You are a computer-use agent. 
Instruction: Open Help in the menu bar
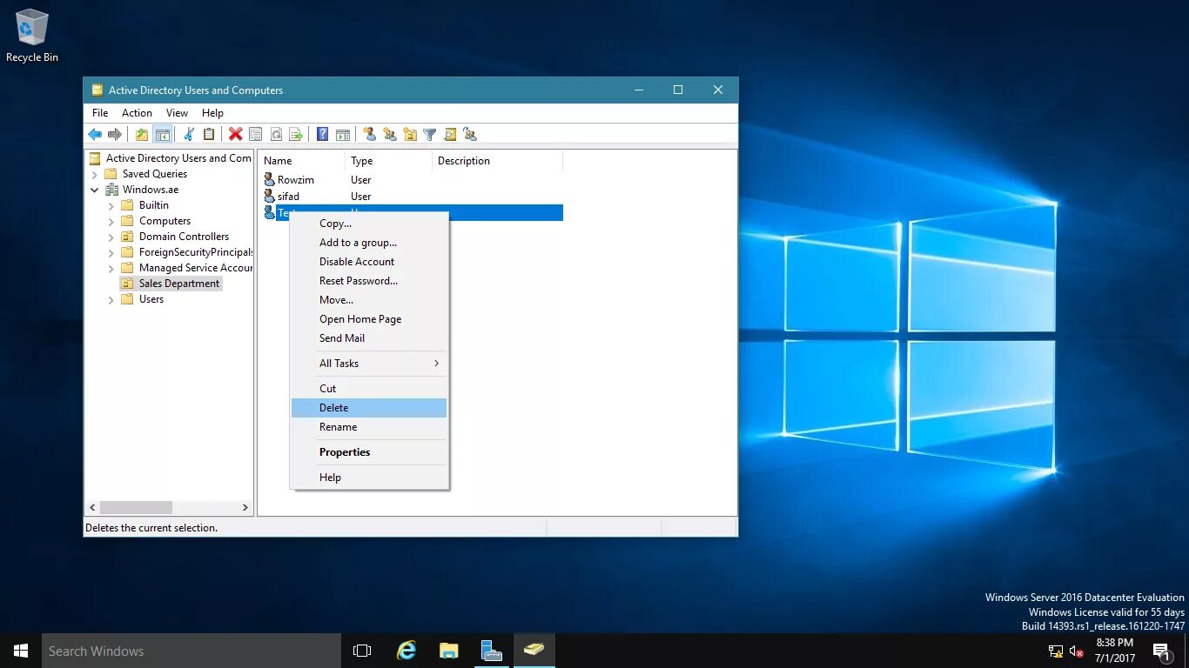pyautogui.click(x=212, y=113)
